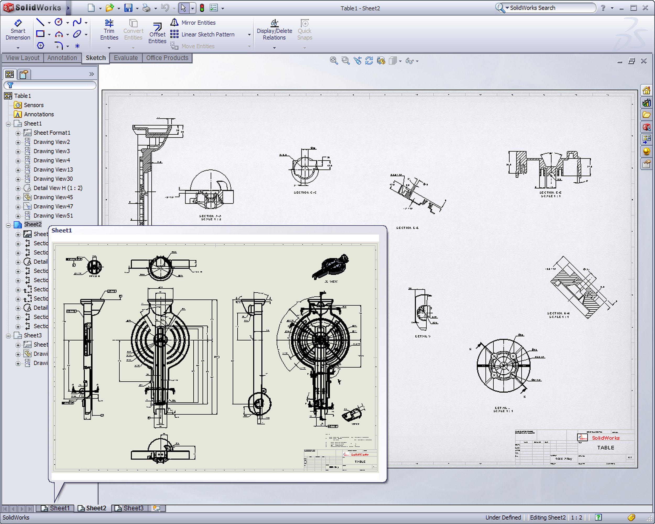Select Drawing View47 in tree
This screenshot has width=655, height=524.
point(53,206)
